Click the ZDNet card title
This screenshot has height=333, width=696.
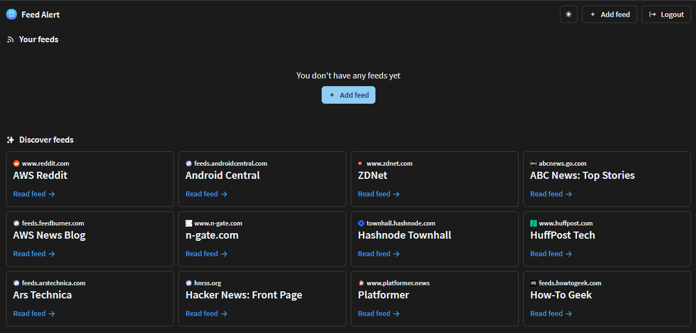click(373, 176)
